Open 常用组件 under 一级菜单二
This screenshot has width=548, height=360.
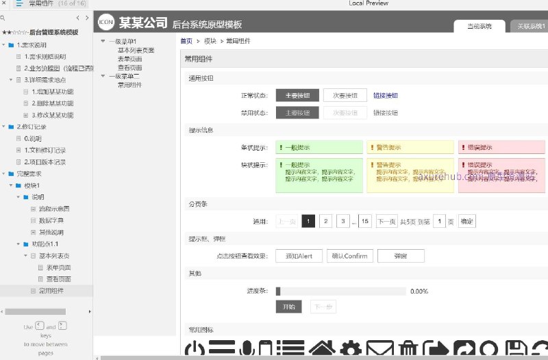click(x=129, y=85)
